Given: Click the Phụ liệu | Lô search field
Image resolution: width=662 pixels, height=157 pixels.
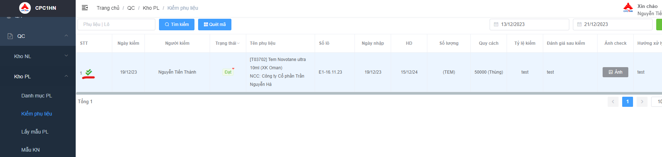Looking at the screenshot, I should 116,25.
